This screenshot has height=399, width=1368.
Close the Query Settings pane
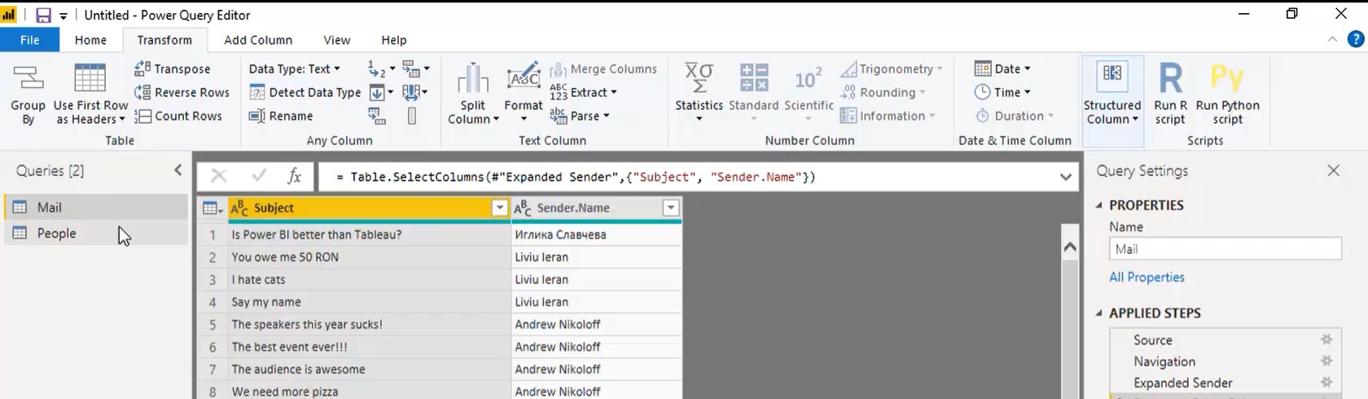[1333, 170]
